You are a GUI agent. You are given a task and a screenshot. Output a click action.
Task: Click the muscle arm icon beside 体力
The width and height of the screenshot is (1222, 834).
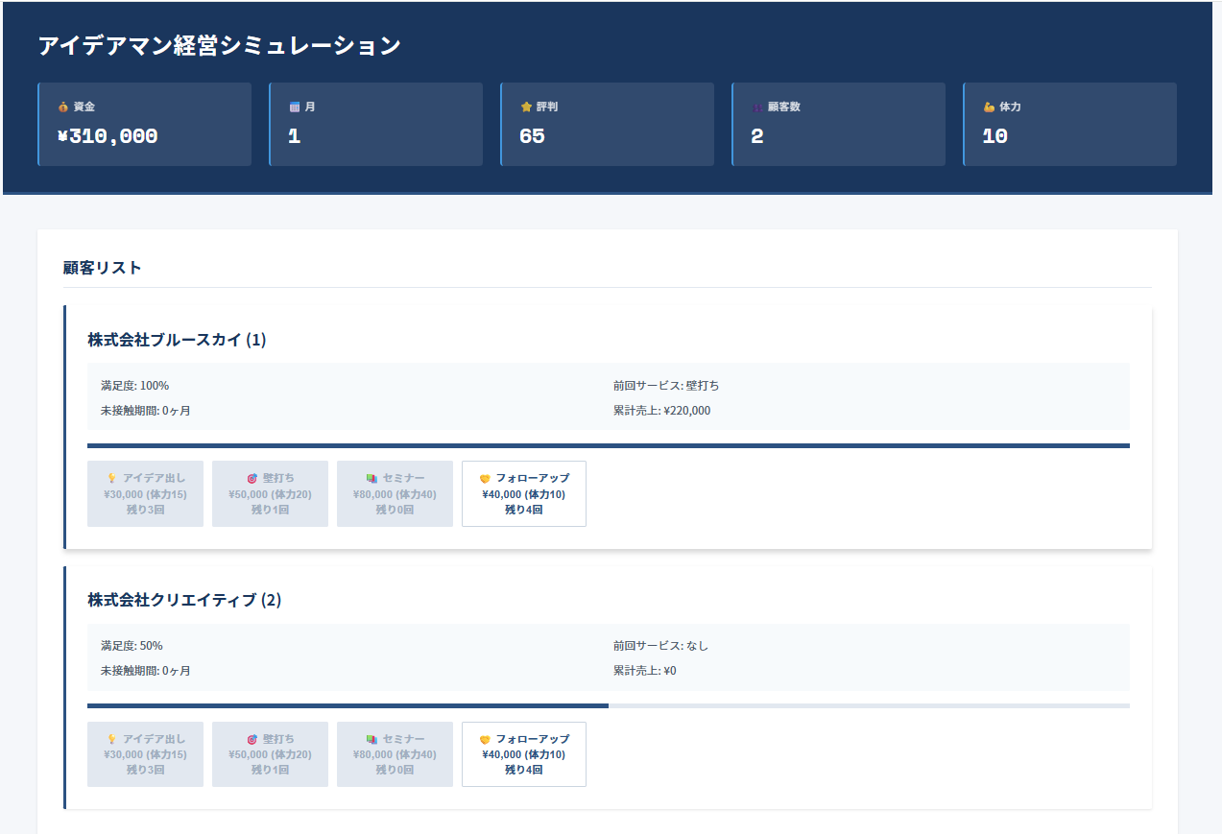[x=989, y=107]
